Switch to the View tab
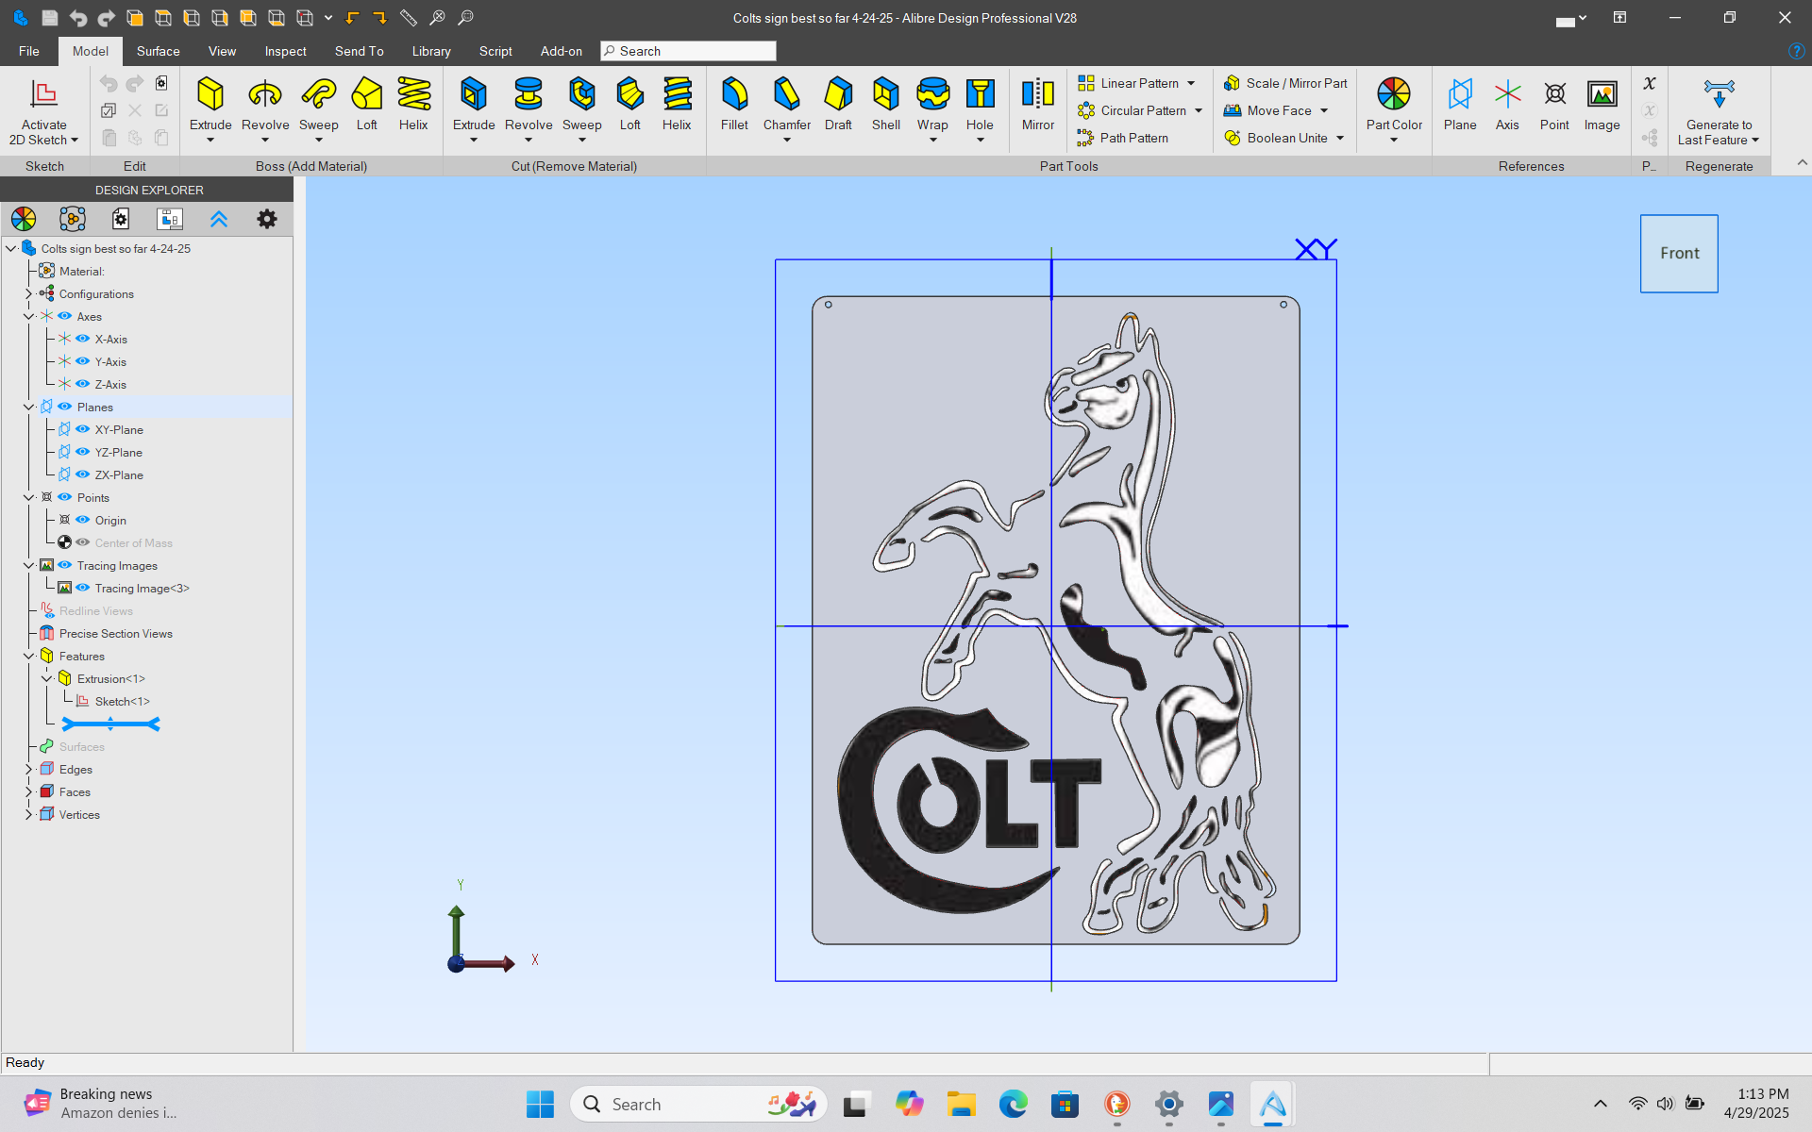The image size is (1812, 1132). pos(222,51)
